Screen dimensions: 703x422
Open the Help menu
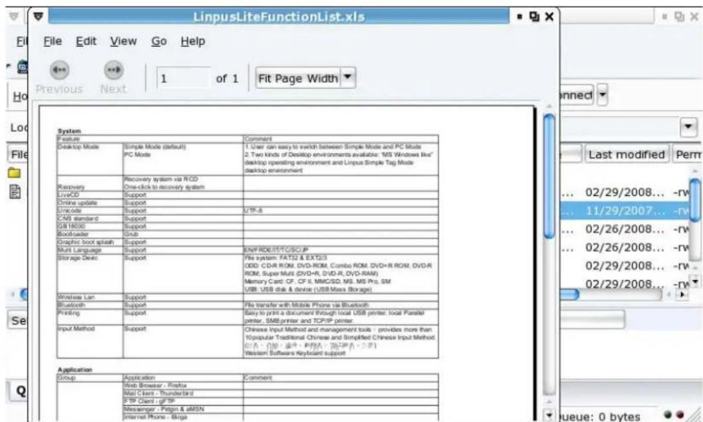click(x=193, y=41)
